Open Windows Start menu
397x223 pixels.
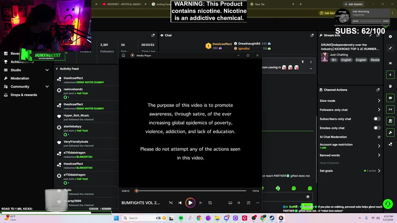116,218
